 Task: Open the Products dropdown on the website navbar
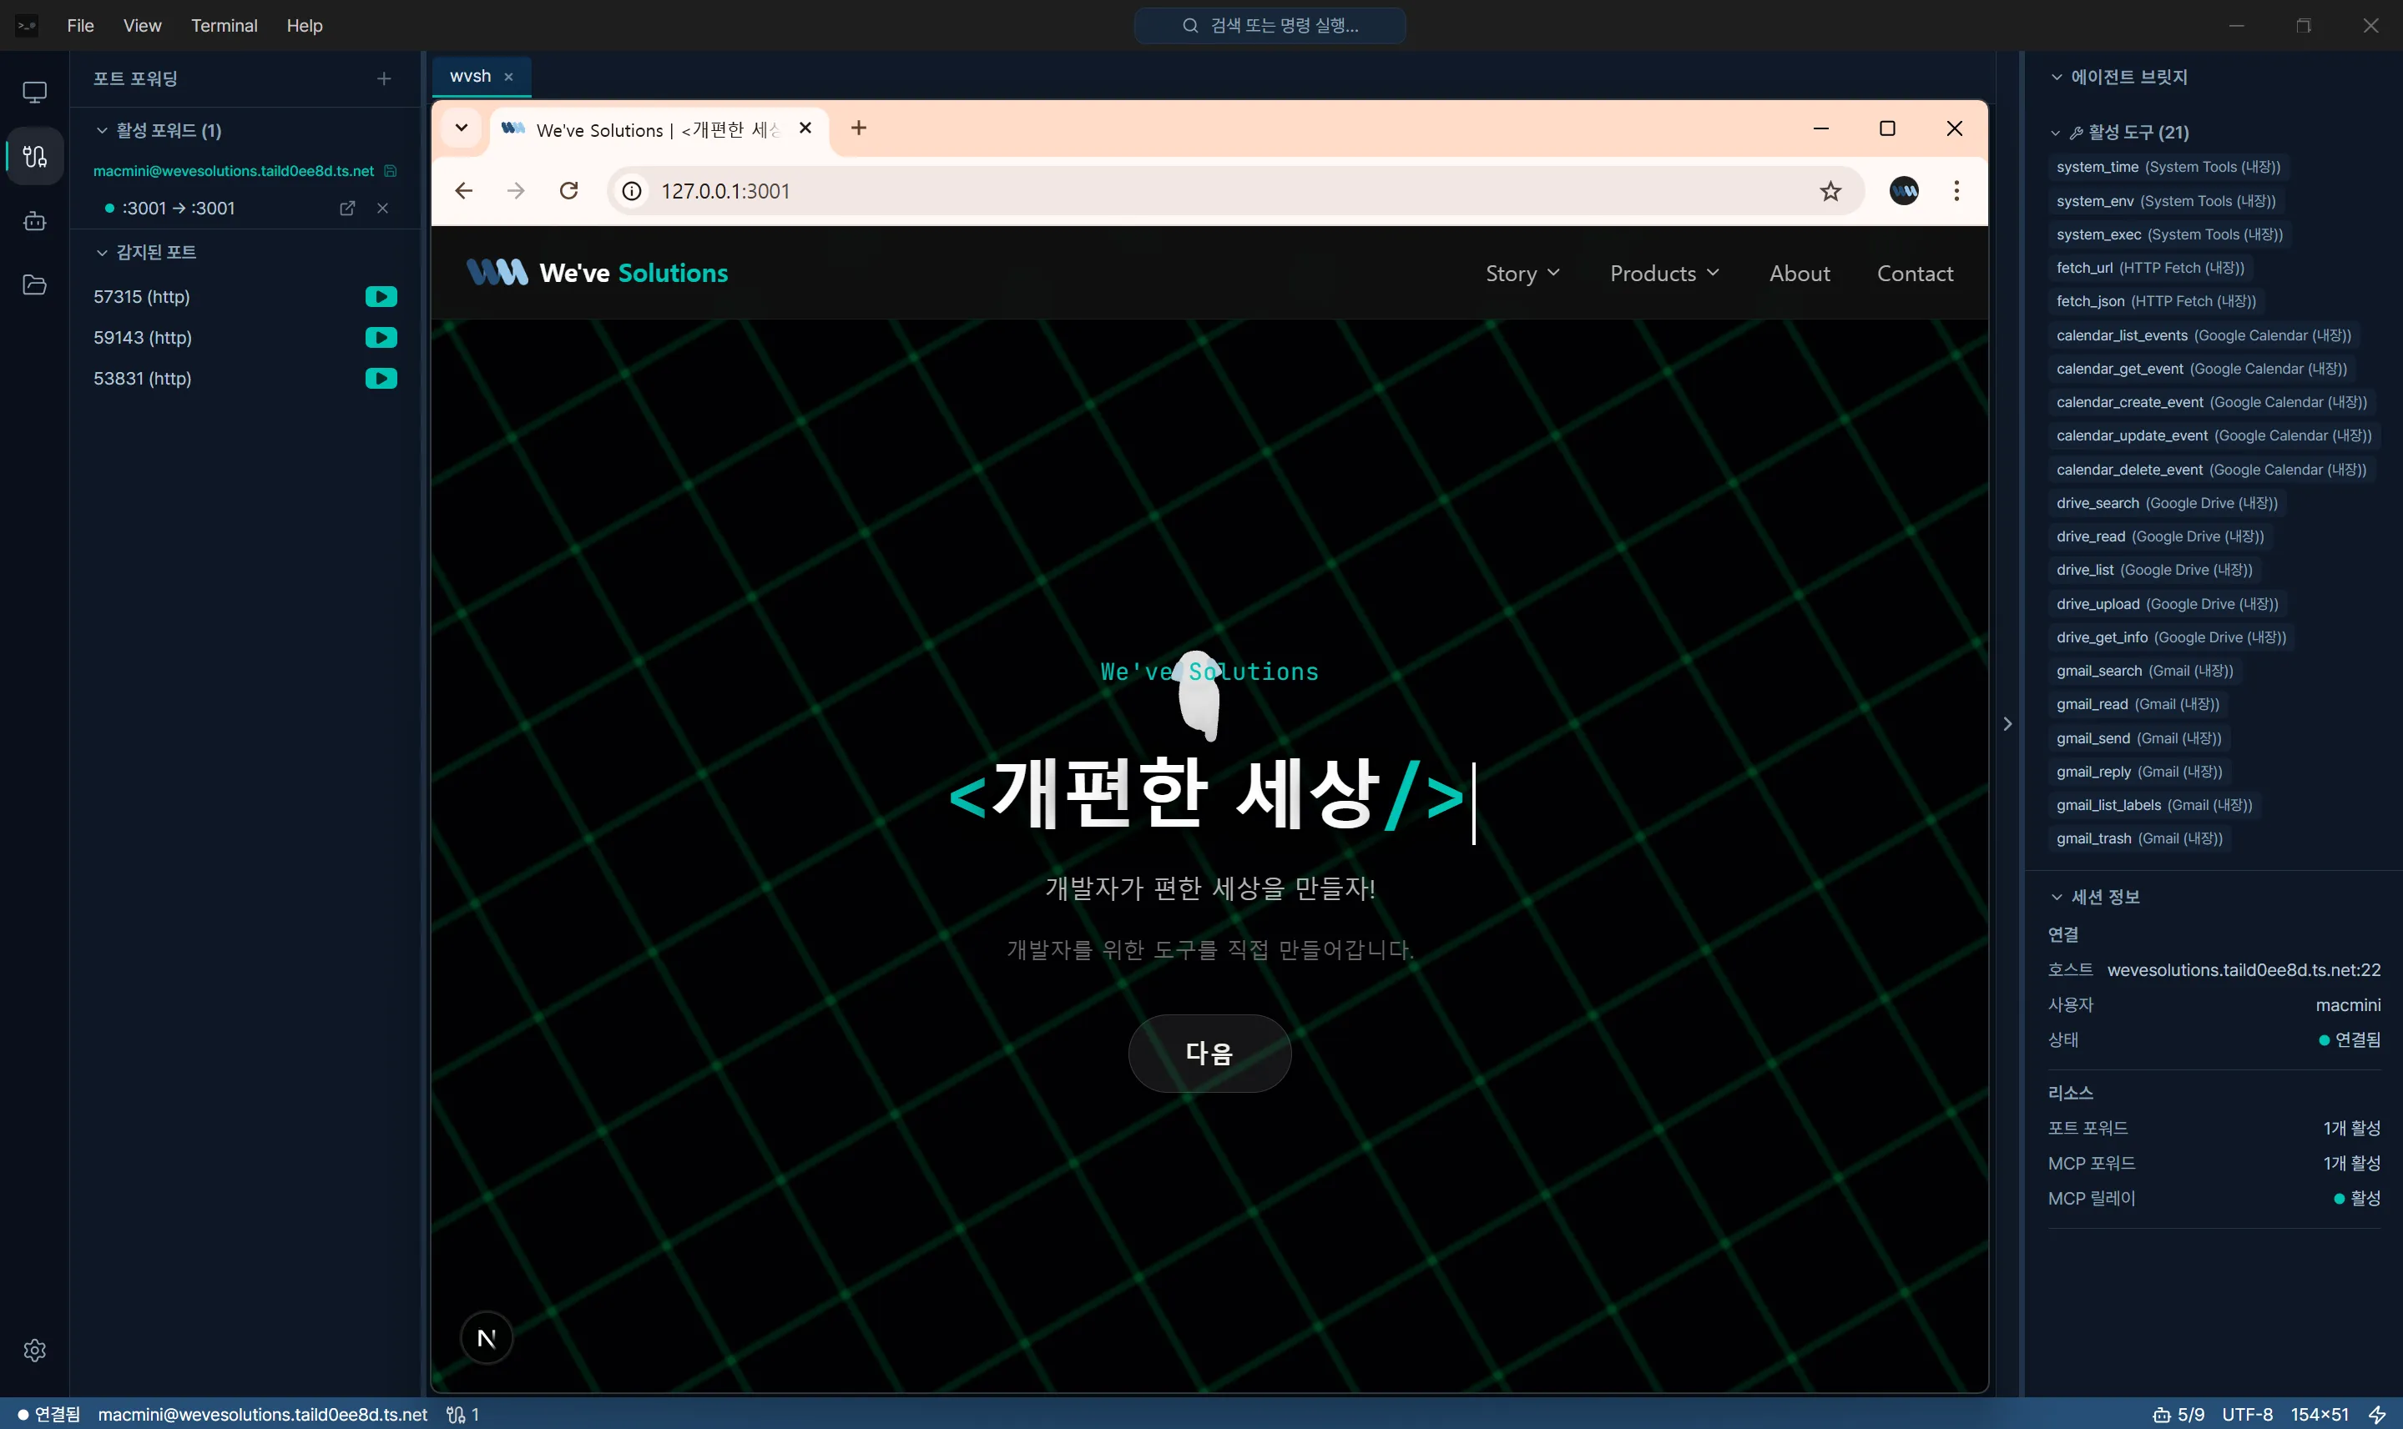coord(1664,274)
